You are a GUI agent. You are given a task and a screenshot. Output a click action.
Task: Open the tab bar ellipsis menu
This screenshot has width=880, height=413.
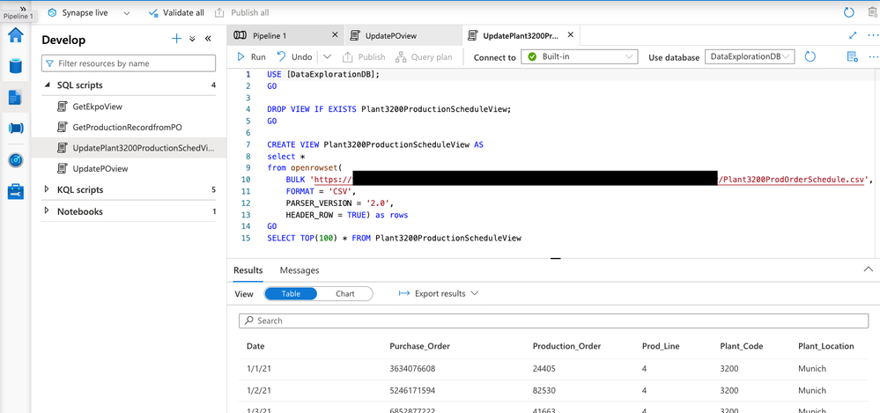point(873,35)
